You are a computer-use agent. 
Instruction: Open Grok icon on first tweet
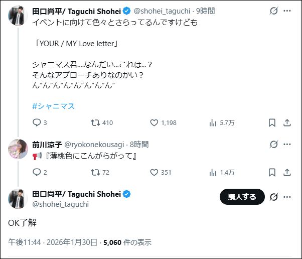tap(274, 11)
